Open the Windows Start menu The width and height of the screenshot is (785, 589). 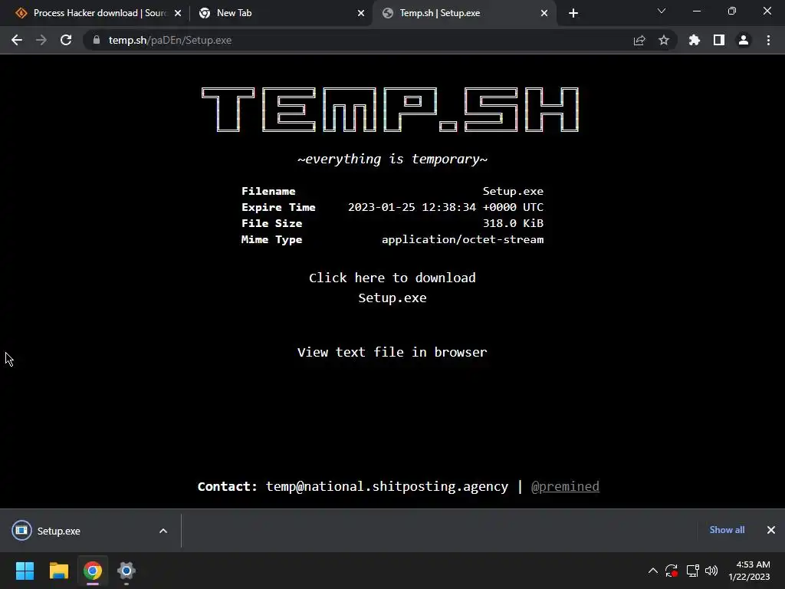point(25,571)
